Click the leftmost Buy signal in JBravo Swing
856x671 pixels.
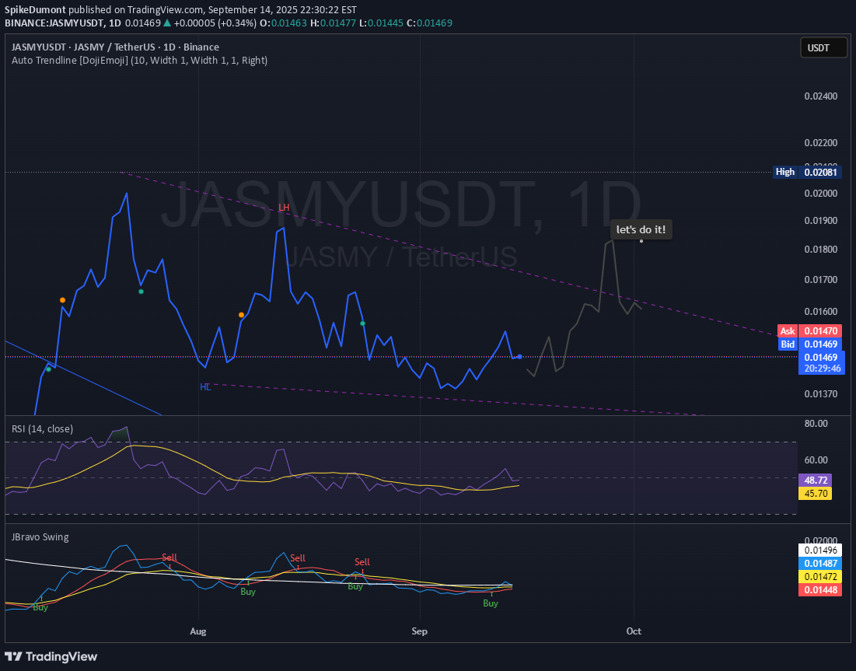click(40, 607)
